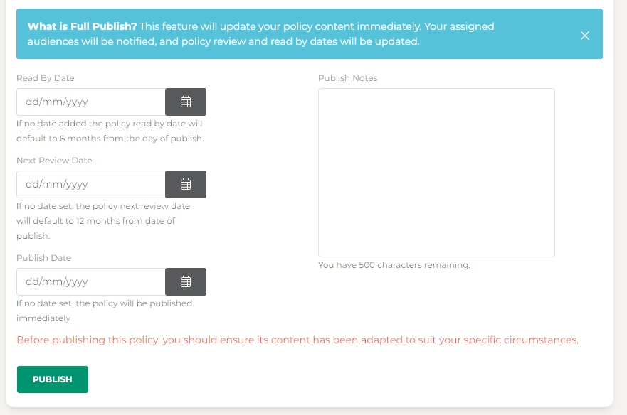Click inside the Publish Notes text area

[436, 172]
